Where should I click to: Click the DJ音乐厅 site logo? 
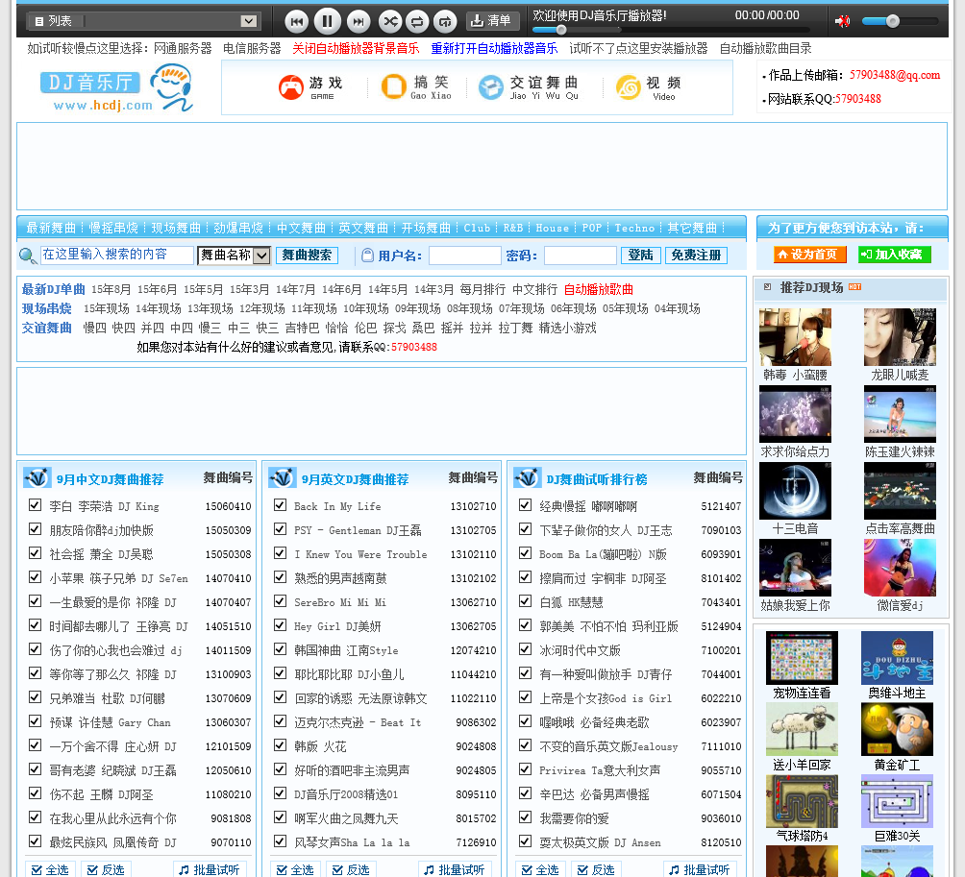coord(117,88)
